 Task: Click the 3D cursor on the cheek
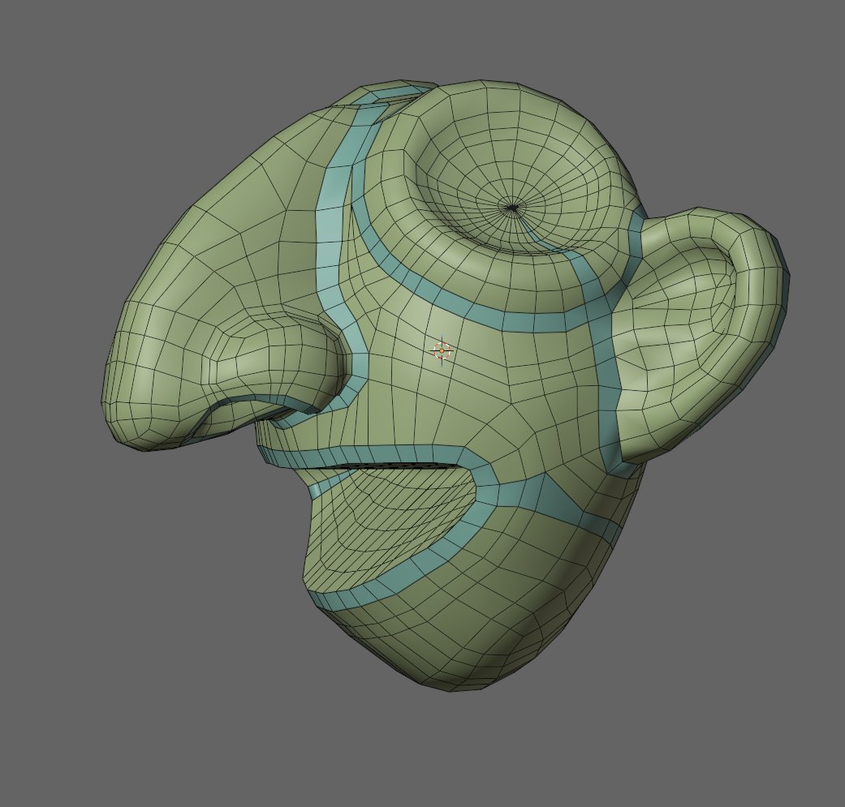click(x=442, y=351)
